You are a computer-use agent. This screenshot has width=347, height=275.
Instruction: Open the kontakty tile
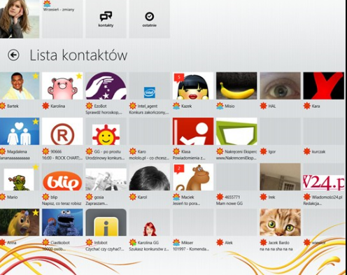tap(106, 19)
